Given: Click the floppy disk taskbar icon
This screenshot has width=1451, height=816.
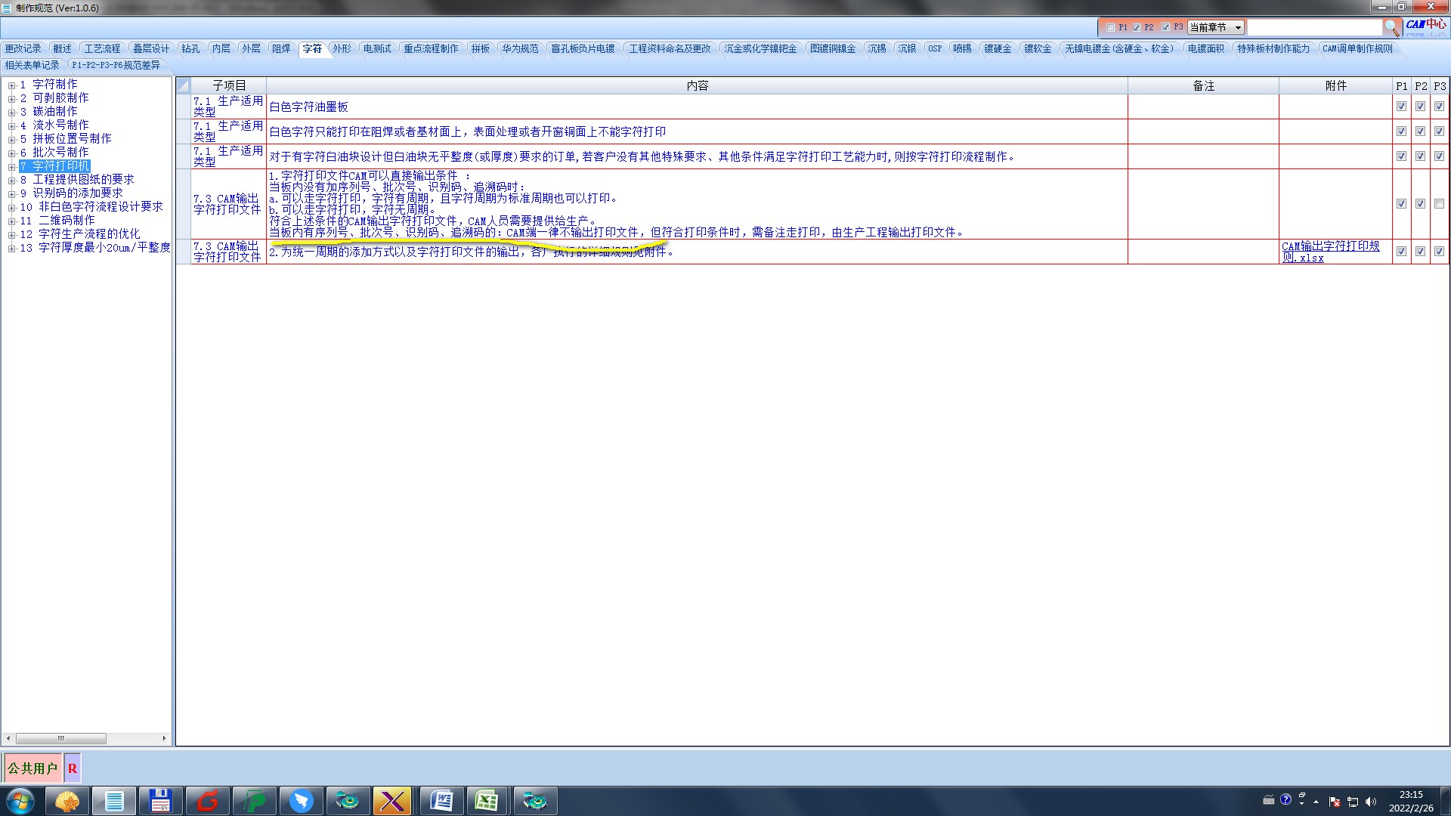Looking at the screenshot, I should [x=160, y=801].
